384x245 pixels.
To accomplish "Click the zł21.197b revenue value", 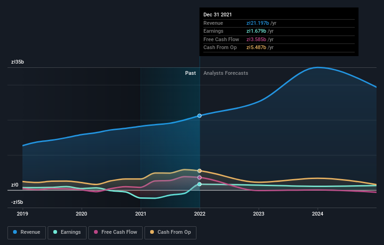I will [258, 23].
